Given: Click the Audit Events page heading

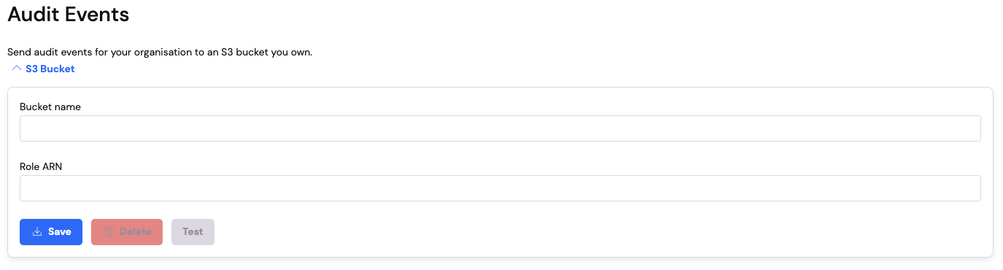Looking at the screenshot, I should tap(69, 14).
